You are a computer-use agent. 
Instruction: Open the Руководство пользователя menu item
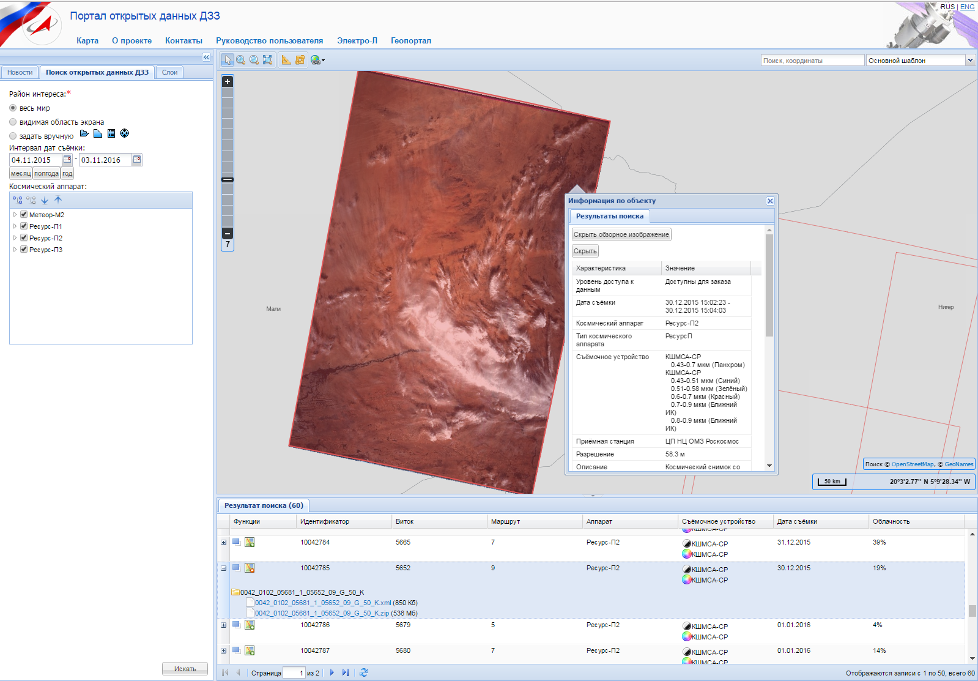269,40
